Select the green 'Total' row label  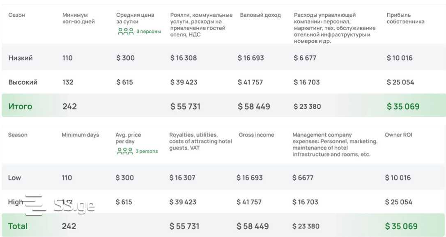pos(18,226)
